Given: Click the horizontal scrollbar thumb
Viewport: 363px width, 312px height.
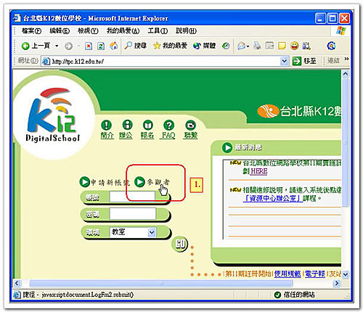Looking at the screenshot, I should [x=161, y=283].
